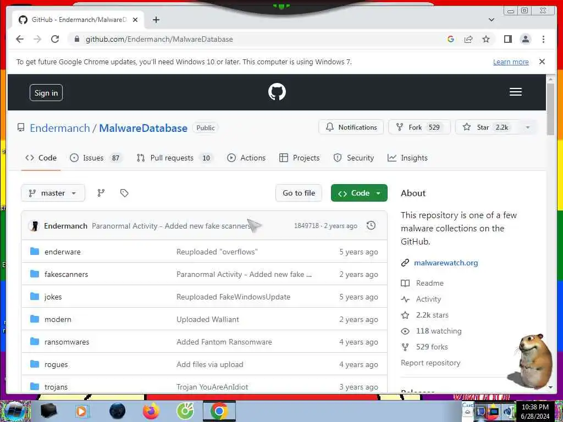Open the jokes folder
This screenshot has width=563, height=422.
pyautogui.click(x=53, y=297)
